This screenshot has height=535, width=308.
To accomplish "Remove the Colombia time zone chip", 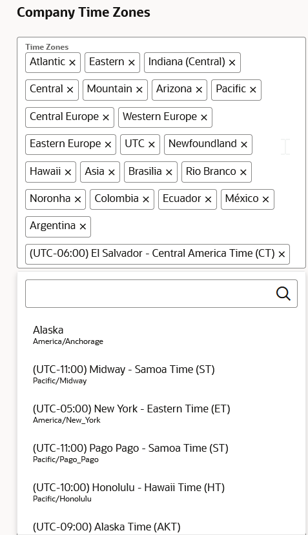I will pos(146,199).
